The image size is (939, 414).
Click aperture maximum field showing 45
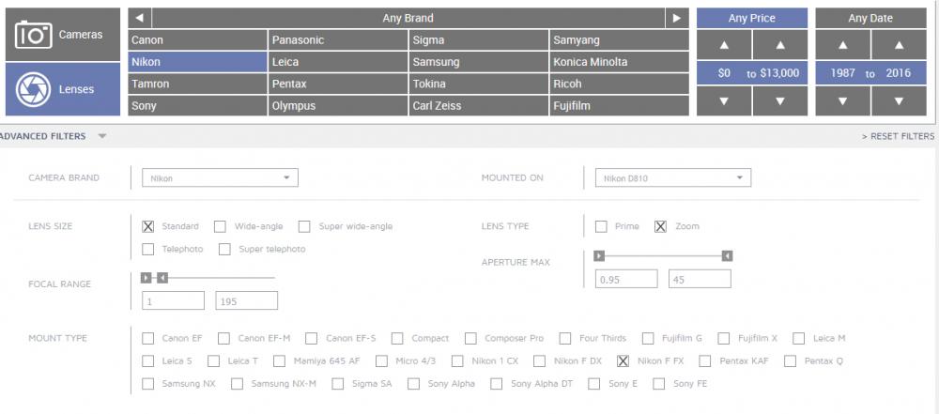tap(700, 279)
